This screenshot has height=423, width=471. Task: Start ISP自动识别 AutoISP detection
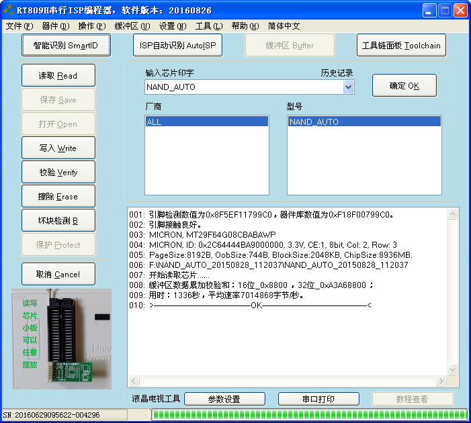point(177,45)
